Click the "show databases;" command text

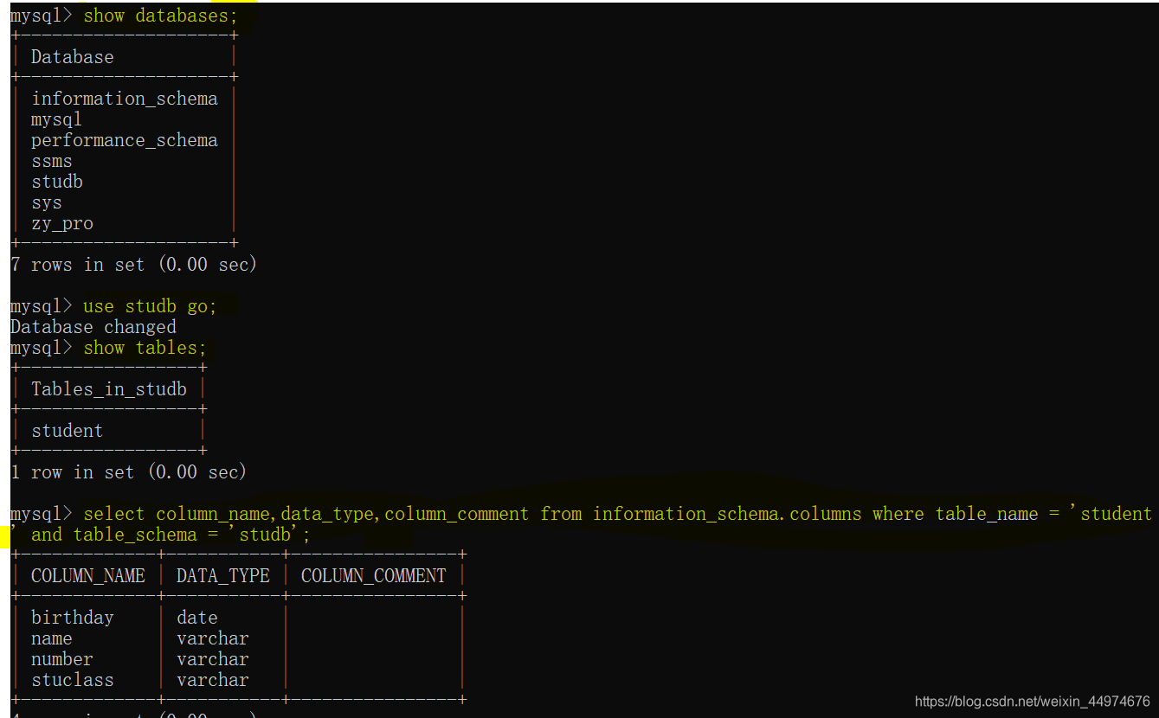[160, 16]
